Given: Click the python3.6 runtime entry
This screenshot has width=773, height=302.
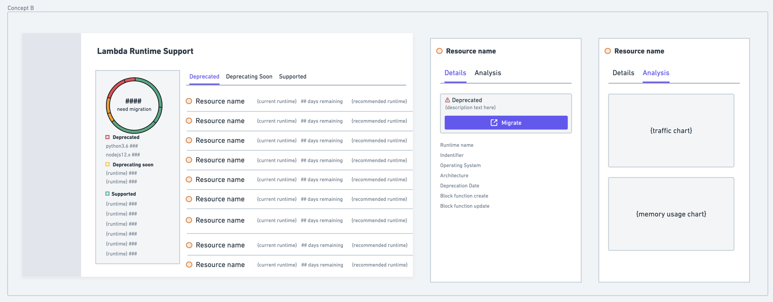Looking at the screenshot, I should point(122,146).
